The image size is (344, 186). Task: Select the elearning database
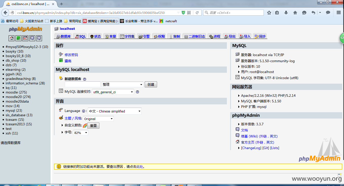[15, 69]
